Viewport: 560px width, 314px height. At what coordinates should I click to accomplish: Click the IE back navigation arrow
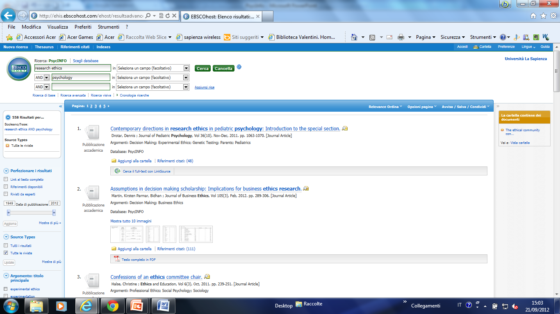pyautogui.click(x=9, y=16)
